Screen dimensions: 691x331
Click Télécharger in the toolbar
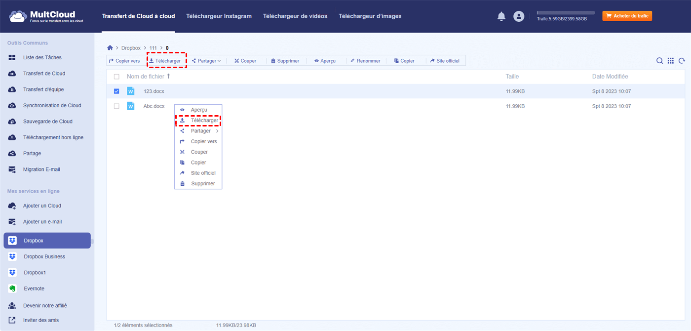pos(165,61)
